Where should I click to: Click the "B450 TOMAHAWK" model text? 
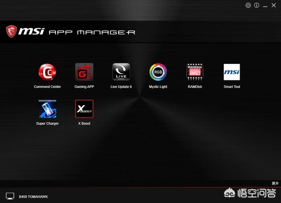click(x=33, y=197)
